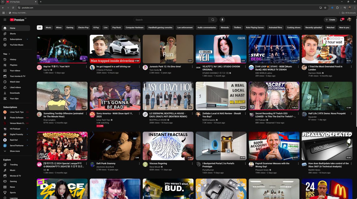This screenshot has height=199, width=357.
Task: Open the browser tab search dropdown
Action: click(2, 2)
